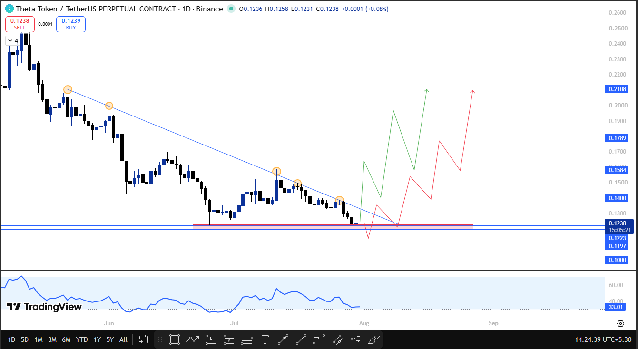Screen dimensions: 638x349
Task: Click the green market status dot
Action: [x=231, y=9]
